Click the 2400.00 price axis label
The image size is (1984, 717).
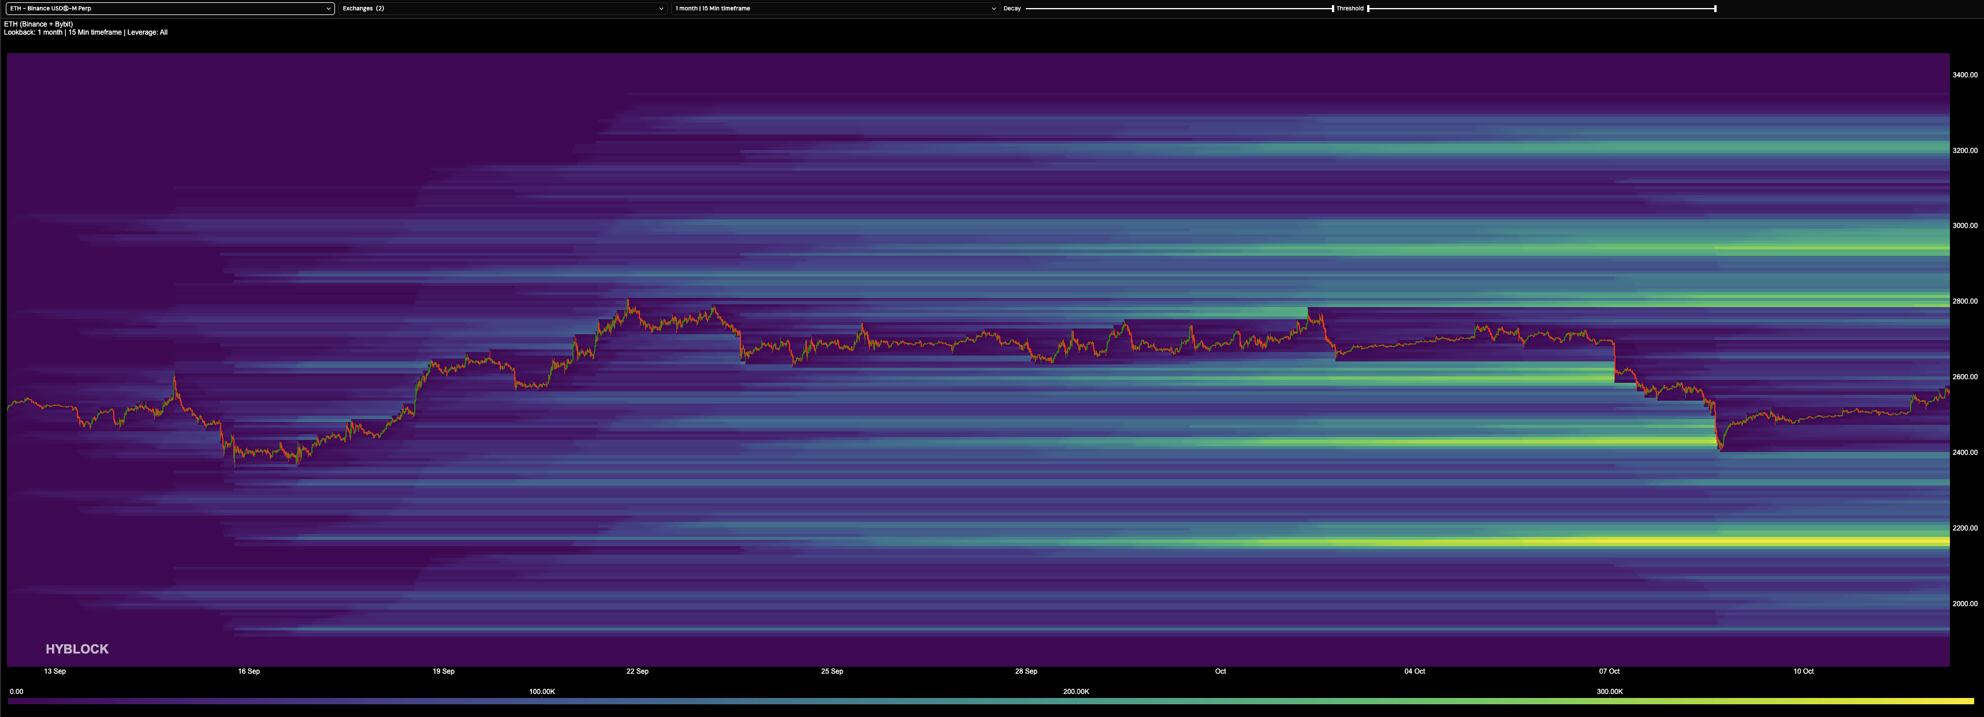pos(1965,452)
